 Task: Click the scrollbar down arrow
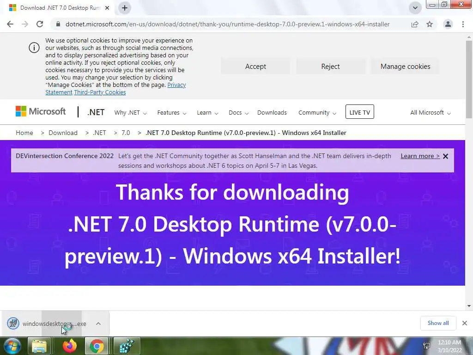469,306
